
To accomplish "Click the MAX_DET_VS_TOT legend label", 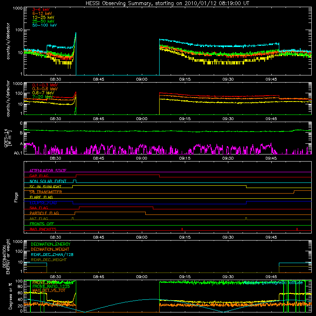I will click(49, 290).
